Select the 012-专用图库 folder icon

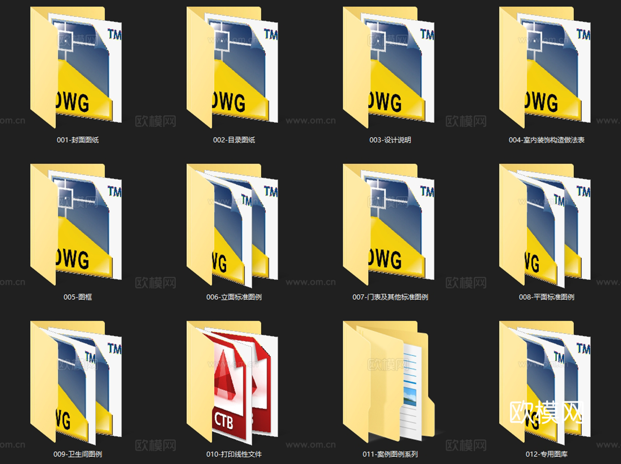(x=545, y=382)
